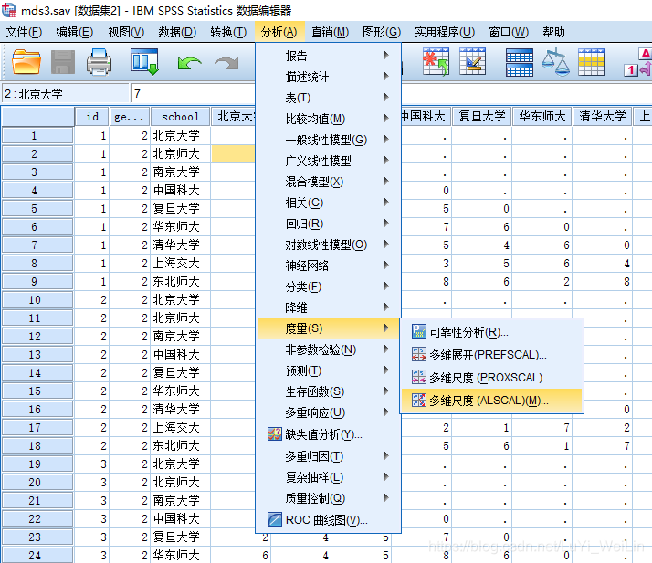Open the 直销(M) menu

(x=331, y=32)
